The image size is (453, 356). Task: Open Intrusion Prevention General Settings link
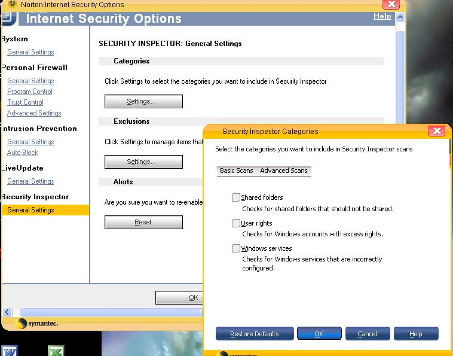(30, 142)
